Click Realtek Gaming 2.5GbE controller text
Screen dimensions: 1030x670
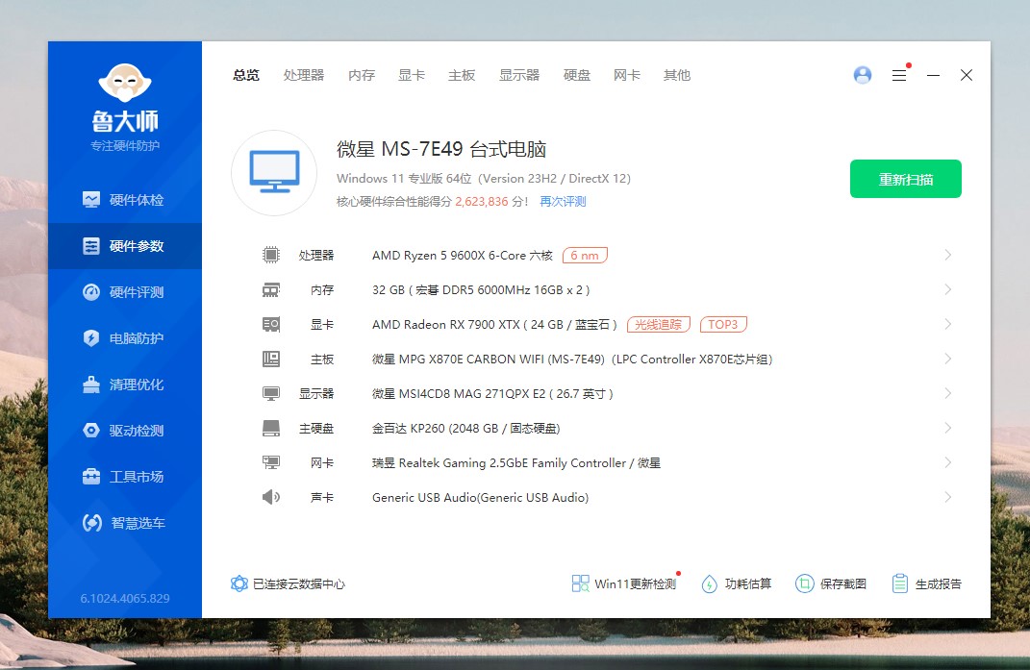[516, 463]
